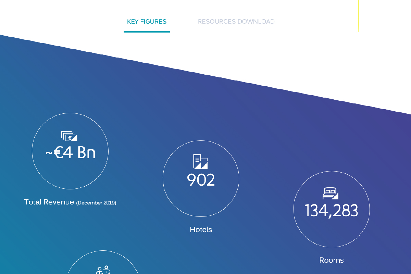Select the Rooms caption text

click(331, 260)
